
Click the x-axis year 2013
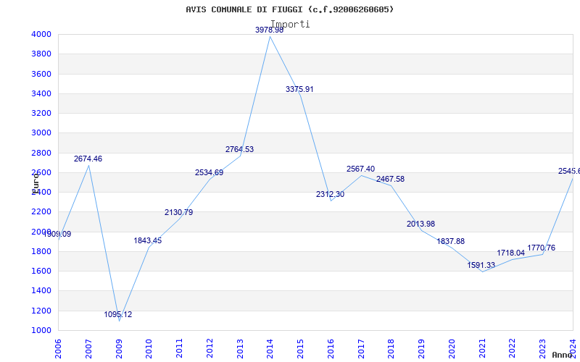(x=240, y=349)
